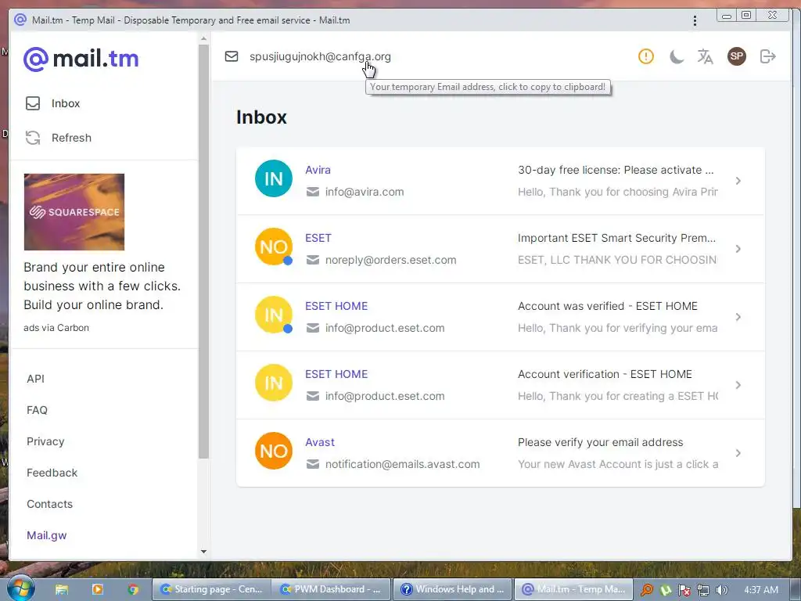Switch to Starting page taskbar window
The height and width of the screenshot is (601, 801).
tap(211, 589)
